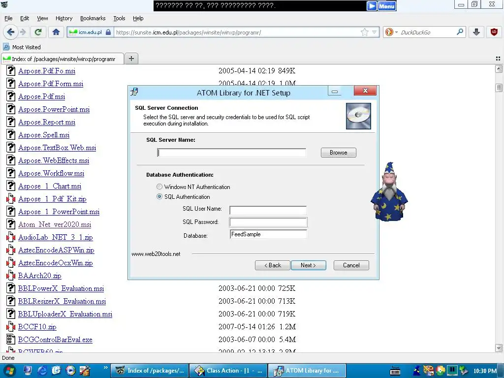Click the Database field with FeedSample
This screenshot has width=504, height=378.
268,234
